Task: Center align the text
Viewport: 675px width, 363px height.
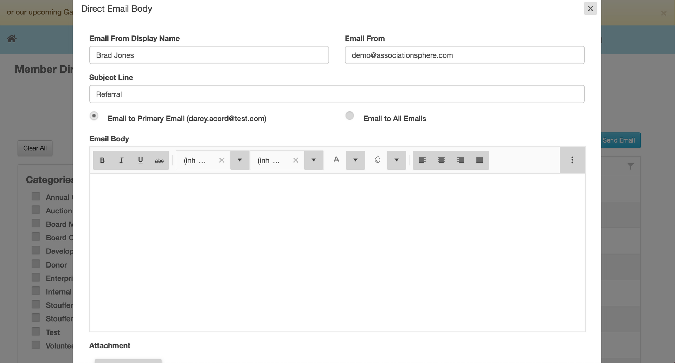Action: (x=442, y=160)
